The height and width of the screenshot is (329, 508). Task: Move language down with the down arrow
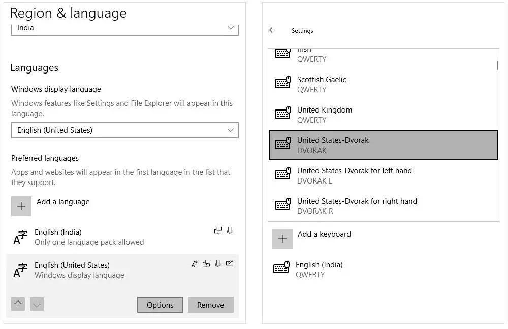click(37, 304)
